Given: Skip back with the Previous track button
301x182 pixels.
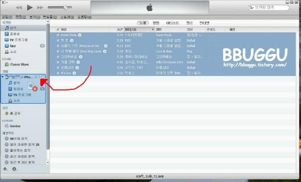Looking at the screenshot, I should [x=19, y=8].
